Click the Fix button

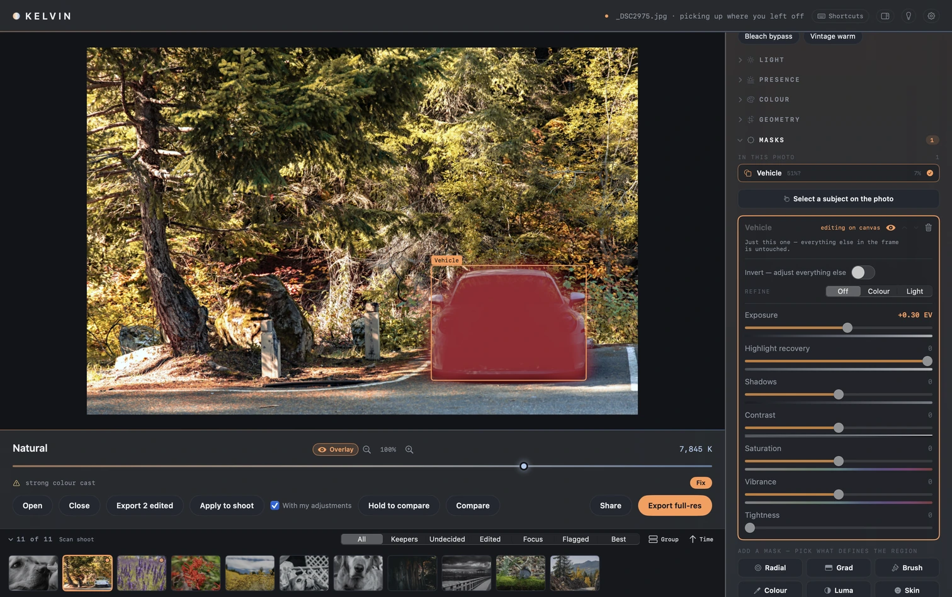pyautogui.click(x=701, y=483)
